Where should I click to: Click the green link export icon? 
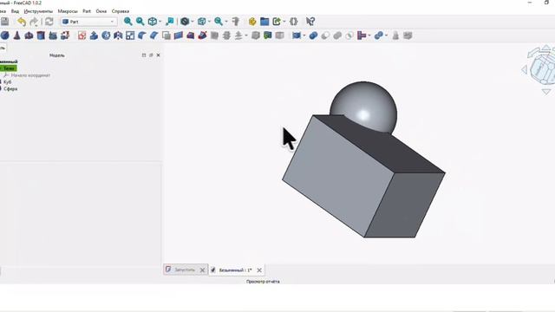pos(277,22)
